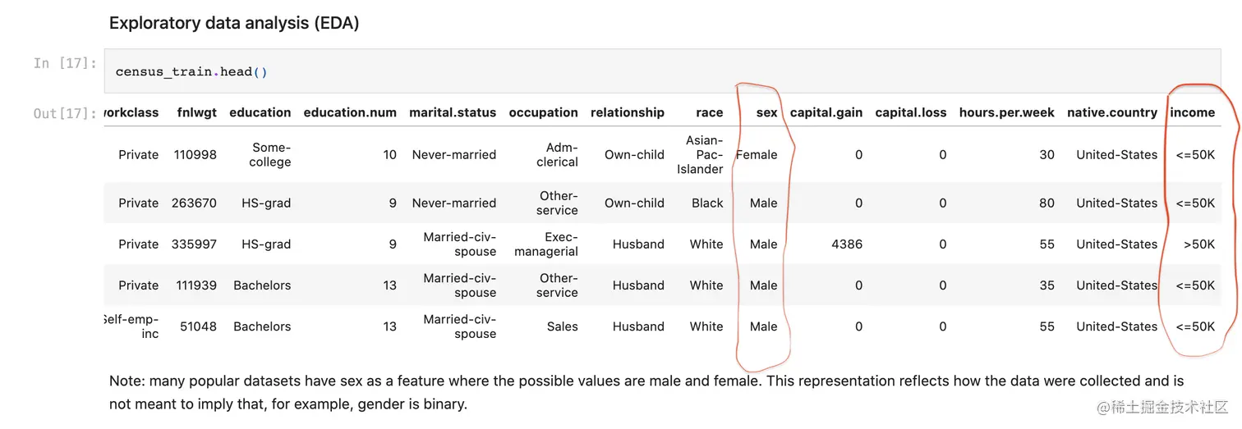Click the education.num column header
The height and width of the screenshot is (429, 1242).
pyautogui.click(x=350, y=112)
